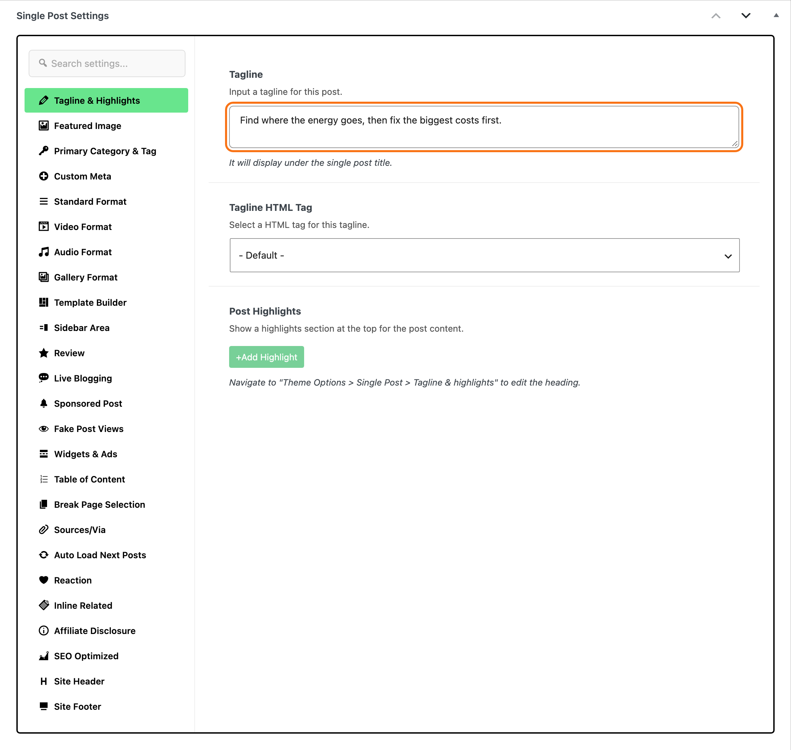
Task: Open Break Page Selection settings
Action: coord(106,504)
